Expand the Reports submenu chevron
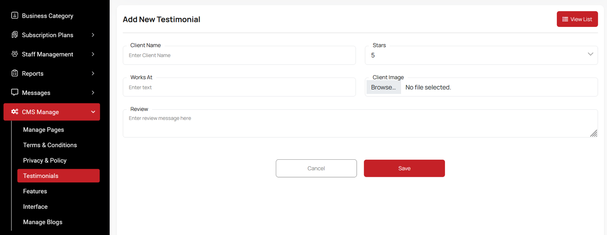 pos(93,73)
